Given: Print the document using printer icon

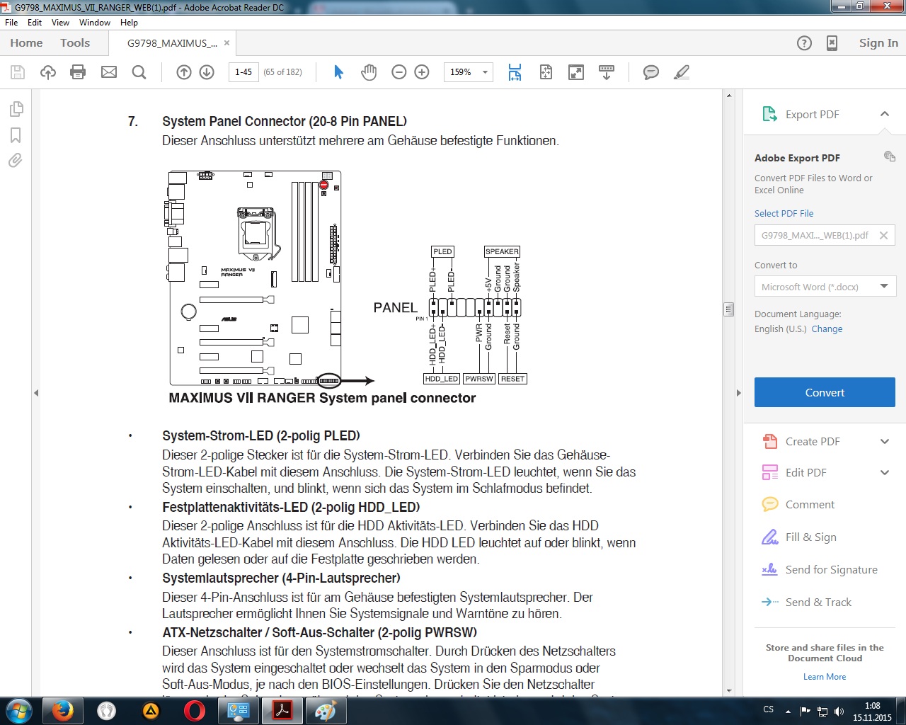Looking at the screenshot, I should 79,72.
